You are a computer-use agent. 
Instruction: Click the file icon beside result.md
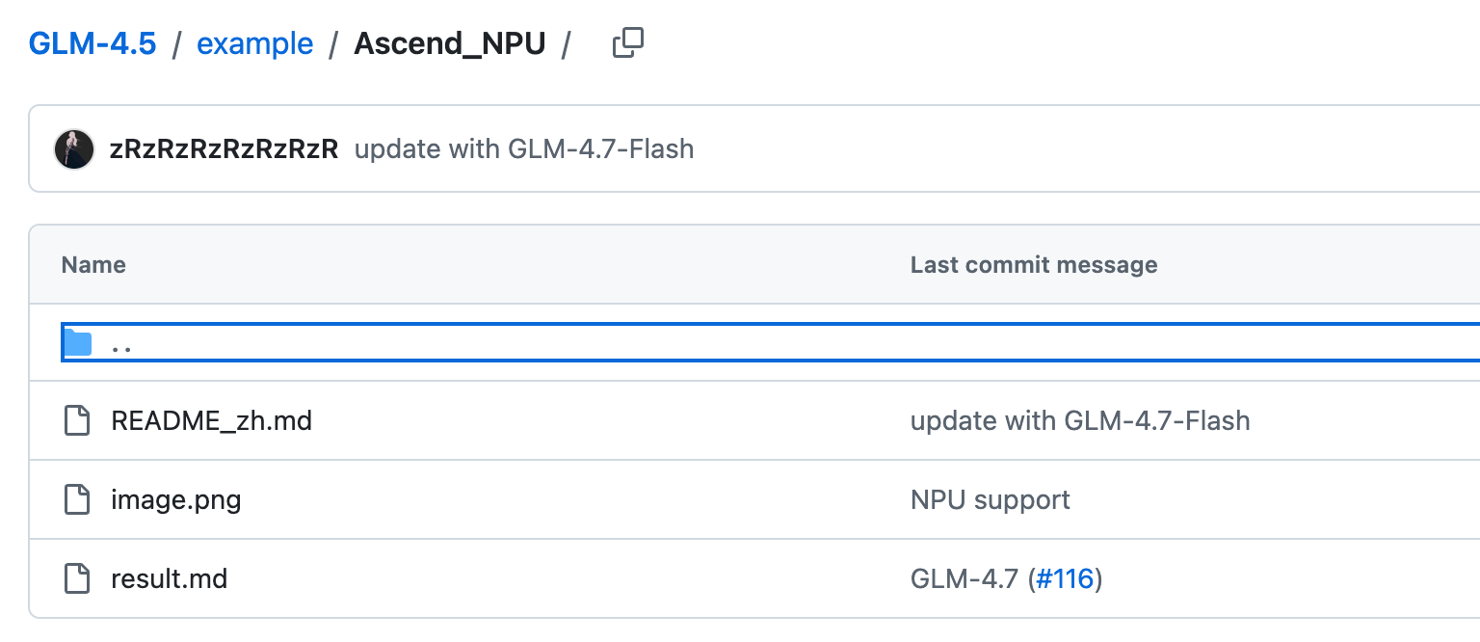coord(77,579)
